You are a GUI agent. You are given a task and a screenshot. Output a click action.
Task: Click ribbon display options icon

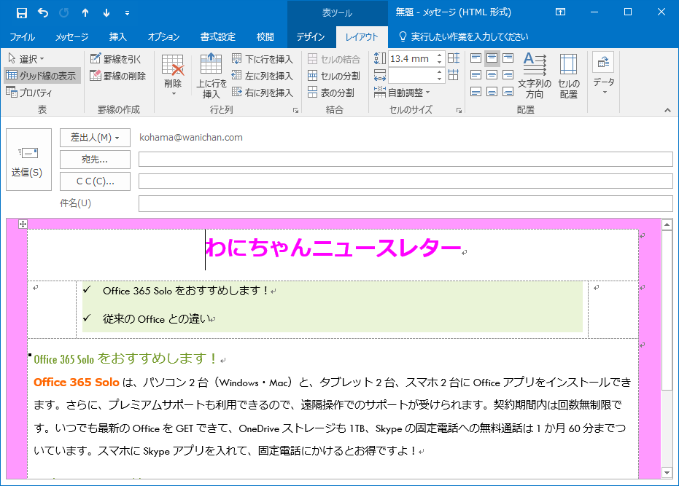(x=560, y=12)
